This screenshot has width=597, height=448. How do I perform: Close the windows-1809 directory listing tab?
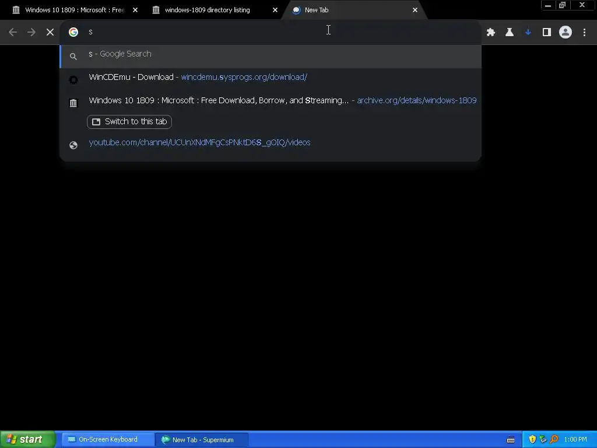275,10
